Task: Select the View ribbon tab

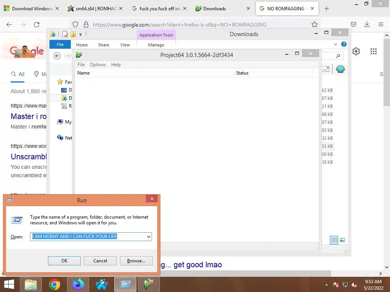Action: (x=125, y=45)
